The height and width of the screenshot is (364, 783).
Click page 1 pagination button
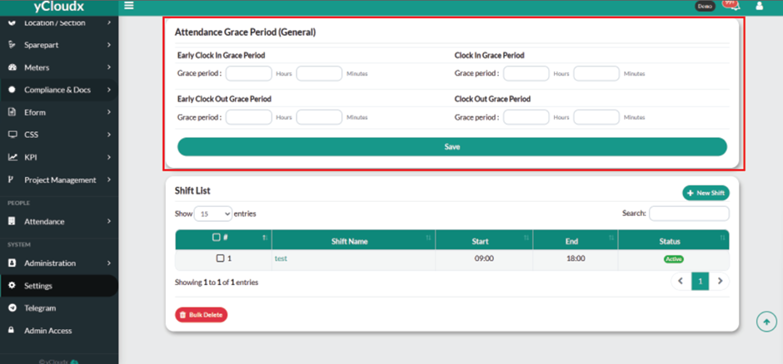(x=700, y=281)
